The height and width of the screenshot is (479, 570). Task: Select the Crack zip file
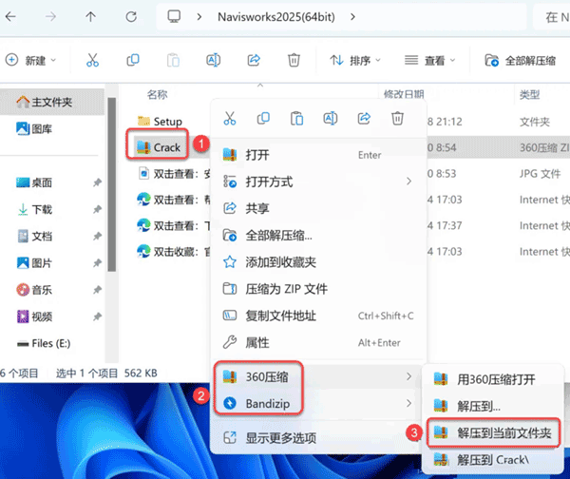(x=158, y=147)
